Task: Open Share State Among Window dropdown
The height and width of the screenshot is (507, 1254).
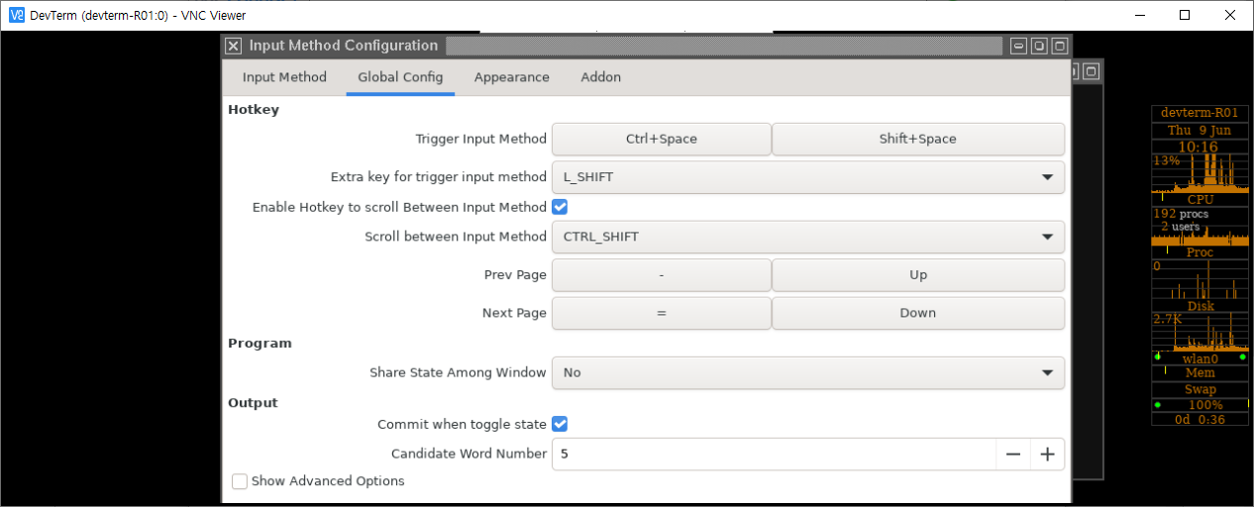Action: 807,373
